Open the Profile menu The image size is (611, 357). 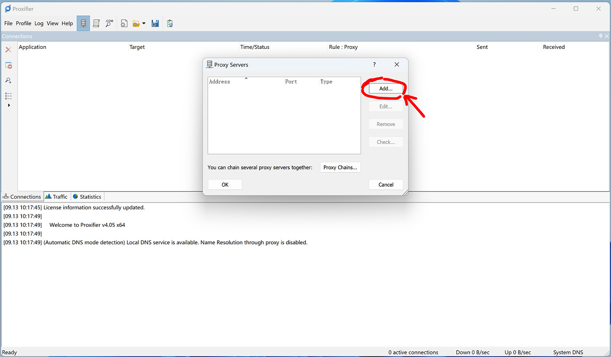pos(24,23)
